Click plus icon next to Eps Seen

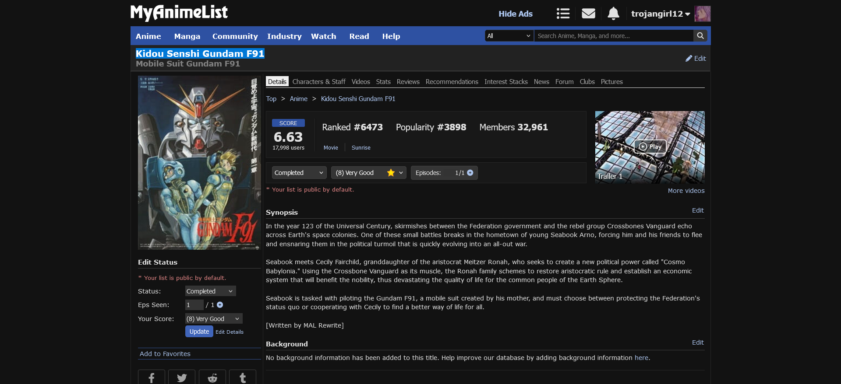(x=220, y=305)
